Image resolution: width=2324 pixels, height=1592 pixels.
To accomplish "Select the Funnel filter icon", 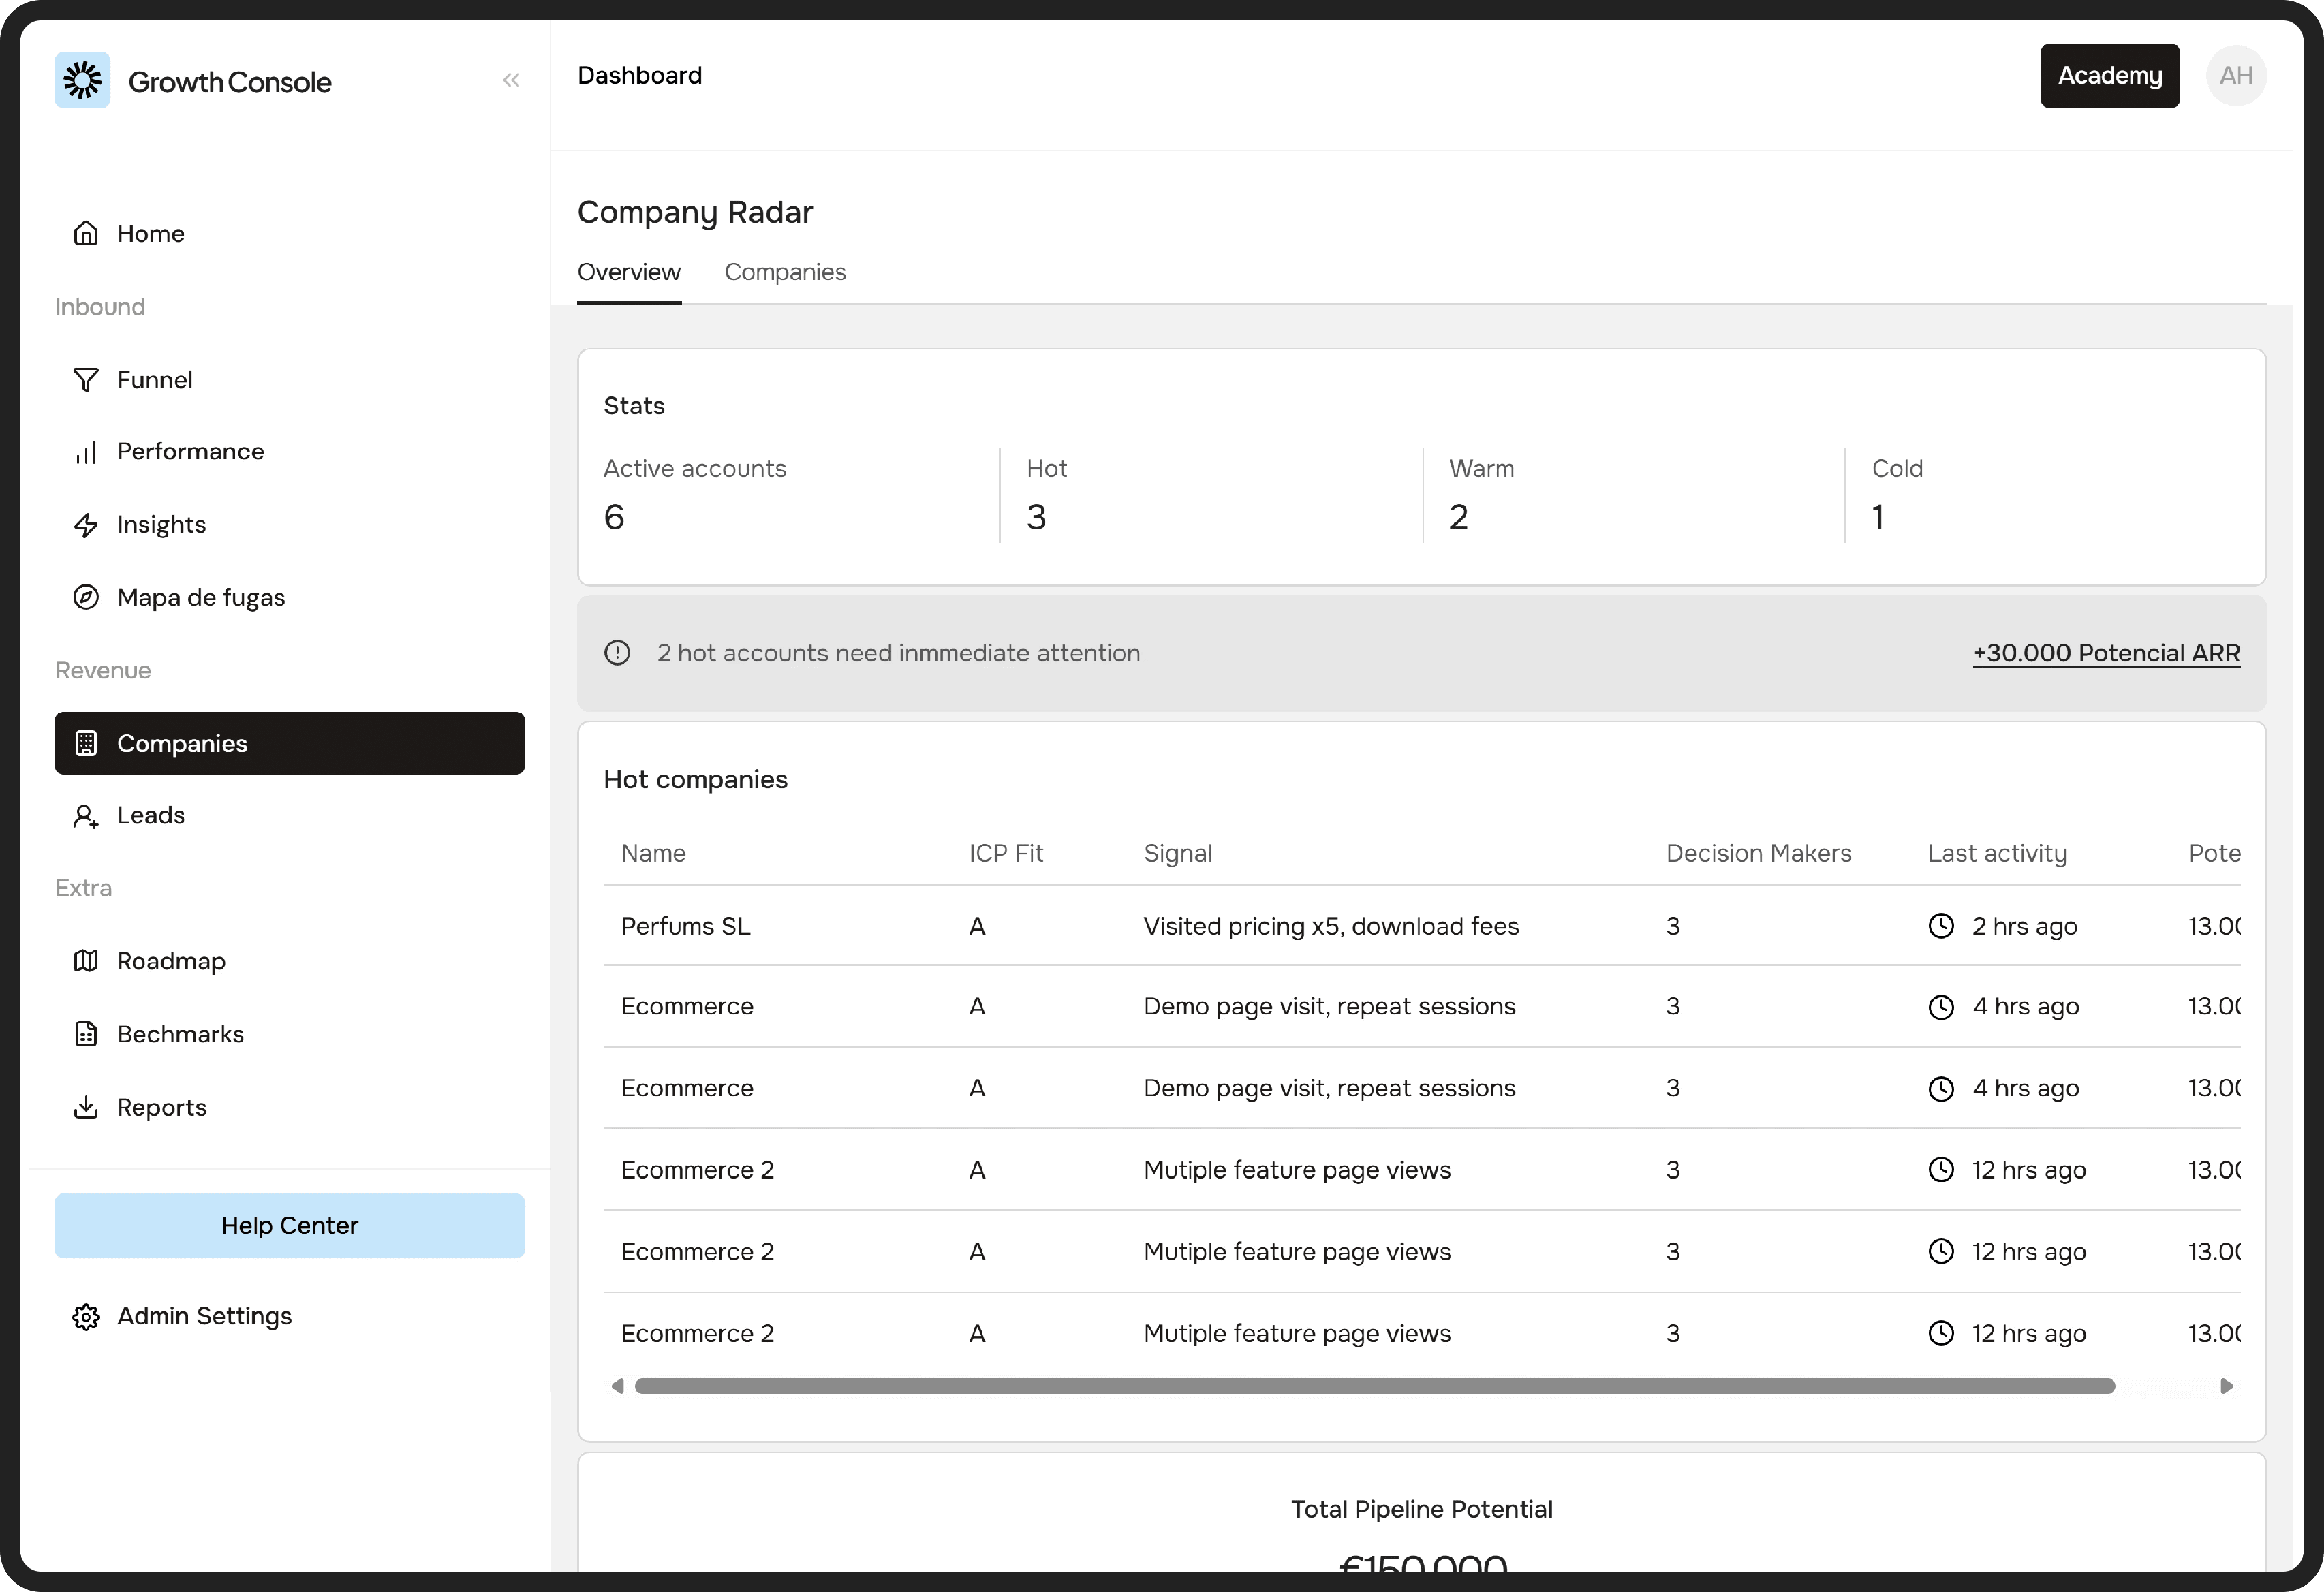I will click(86, 380).
